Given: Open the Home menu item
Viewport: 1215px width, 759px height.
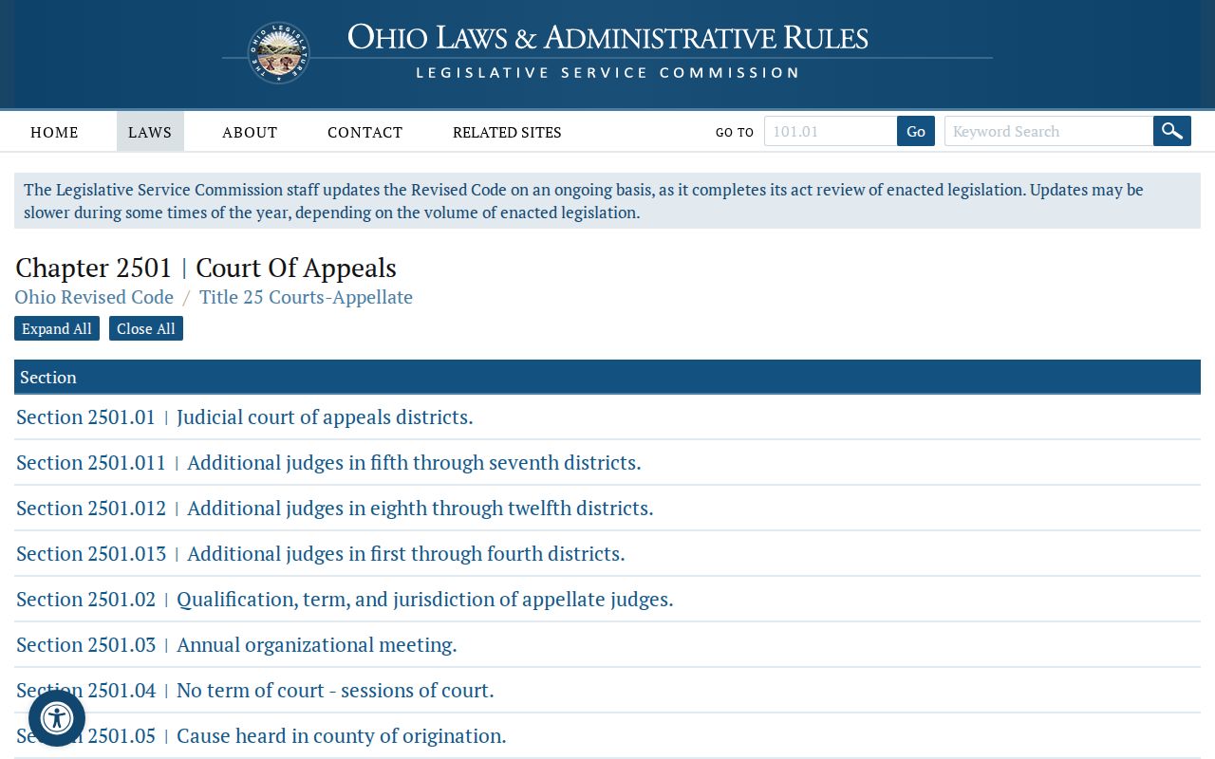Looking at the screenshot, I should pos(54,132).
